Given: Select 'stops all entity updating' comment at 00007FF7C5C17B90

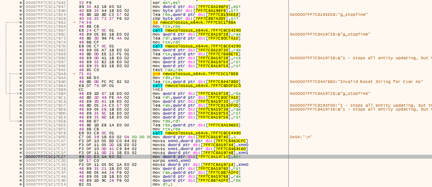Looking at the screenshot, I should tap(361, 58).
